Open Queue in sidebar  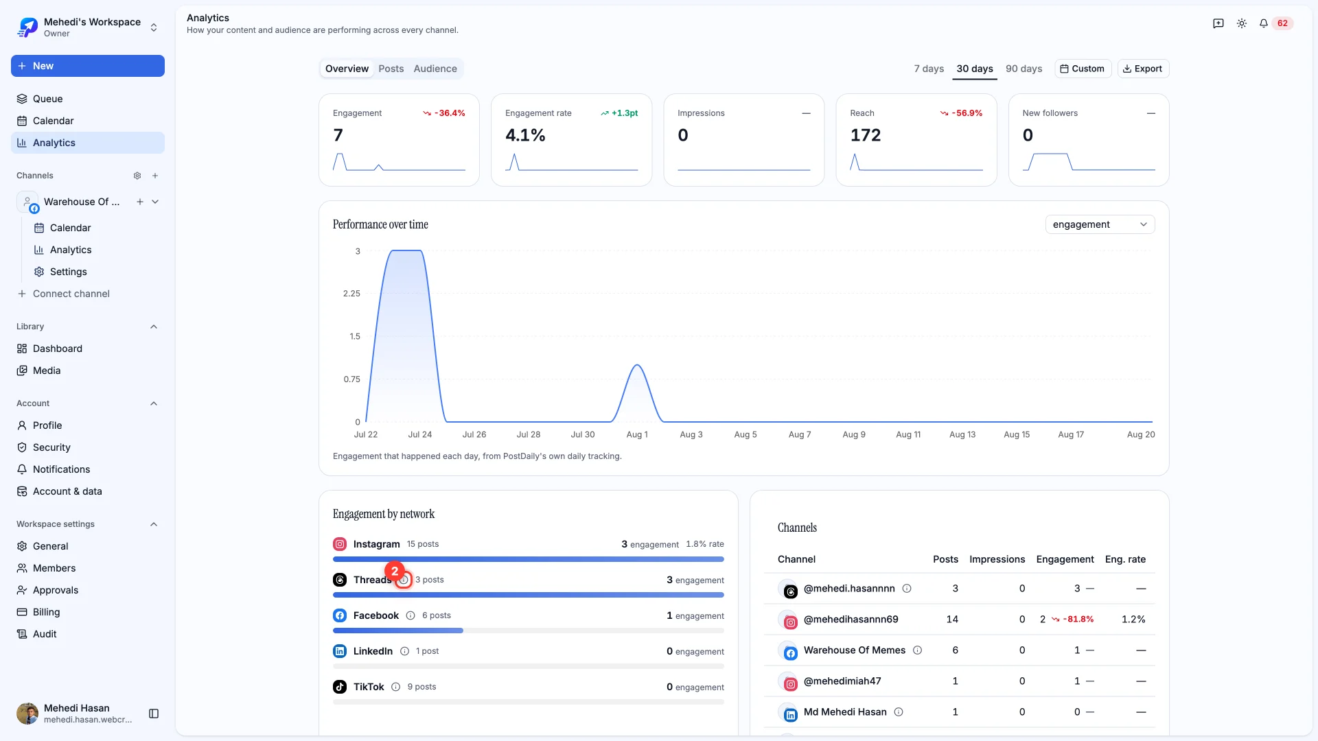(x=88, y=99)
